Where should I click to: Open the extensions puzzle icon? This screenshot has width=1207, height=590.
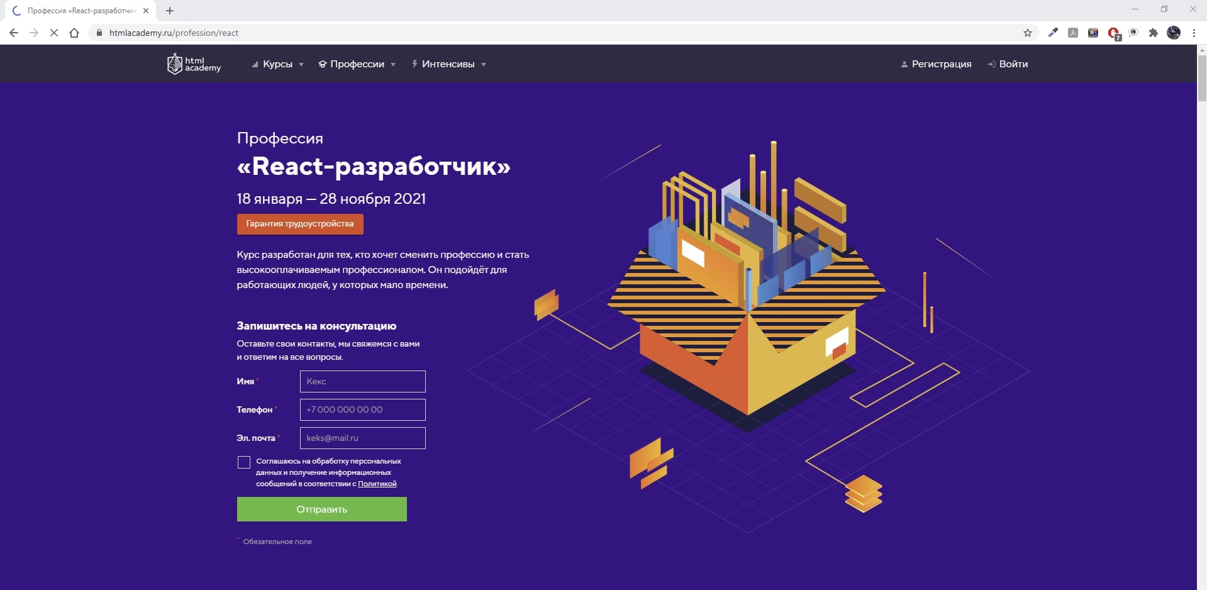click(1154, 33)
